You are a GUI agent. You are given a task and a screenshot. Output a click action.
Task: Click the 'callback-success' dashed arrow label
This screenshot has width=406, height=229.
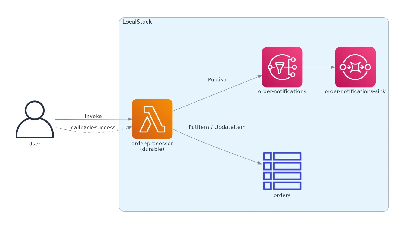[93, 128]
